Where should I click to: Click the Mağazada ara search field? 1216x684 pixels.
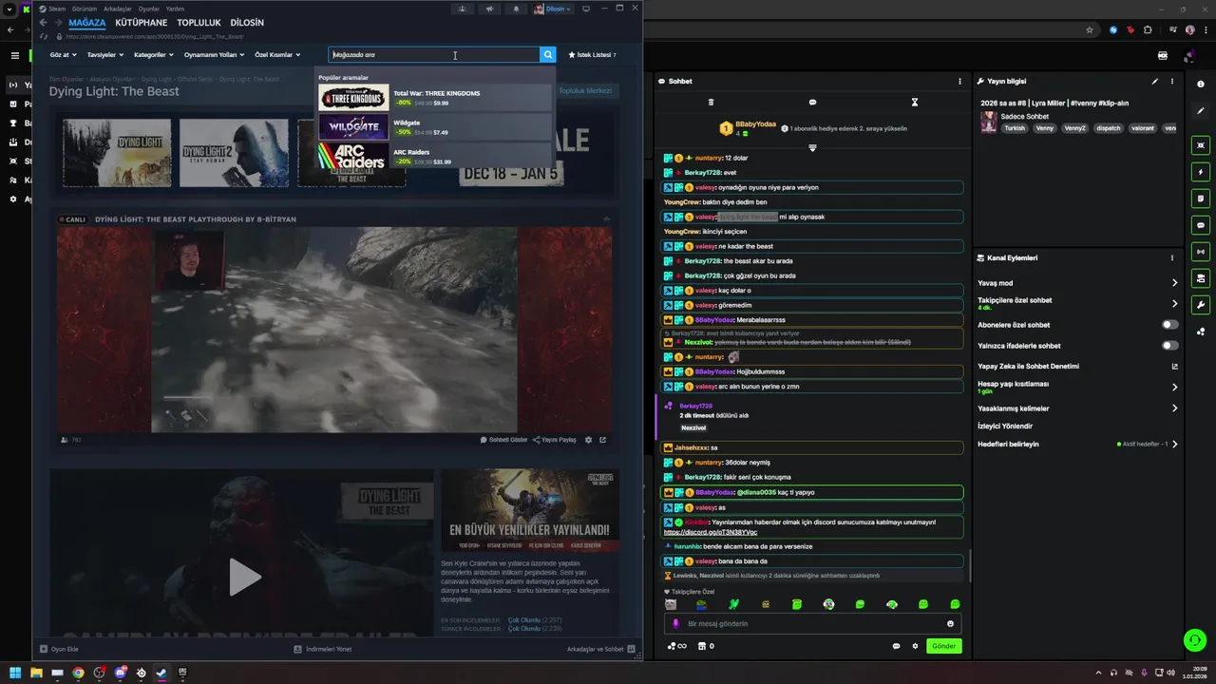[434, 55]
